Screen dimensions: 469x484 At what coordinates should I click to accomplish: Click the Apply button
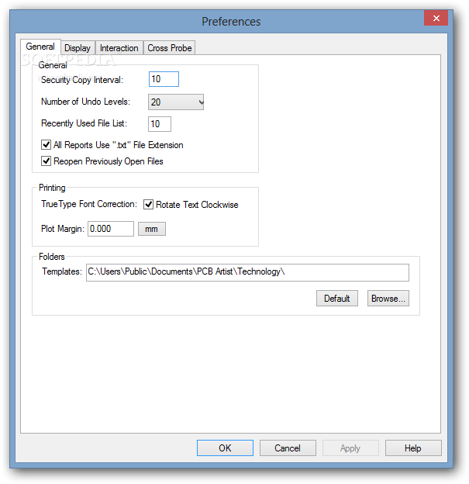(350, 448)
